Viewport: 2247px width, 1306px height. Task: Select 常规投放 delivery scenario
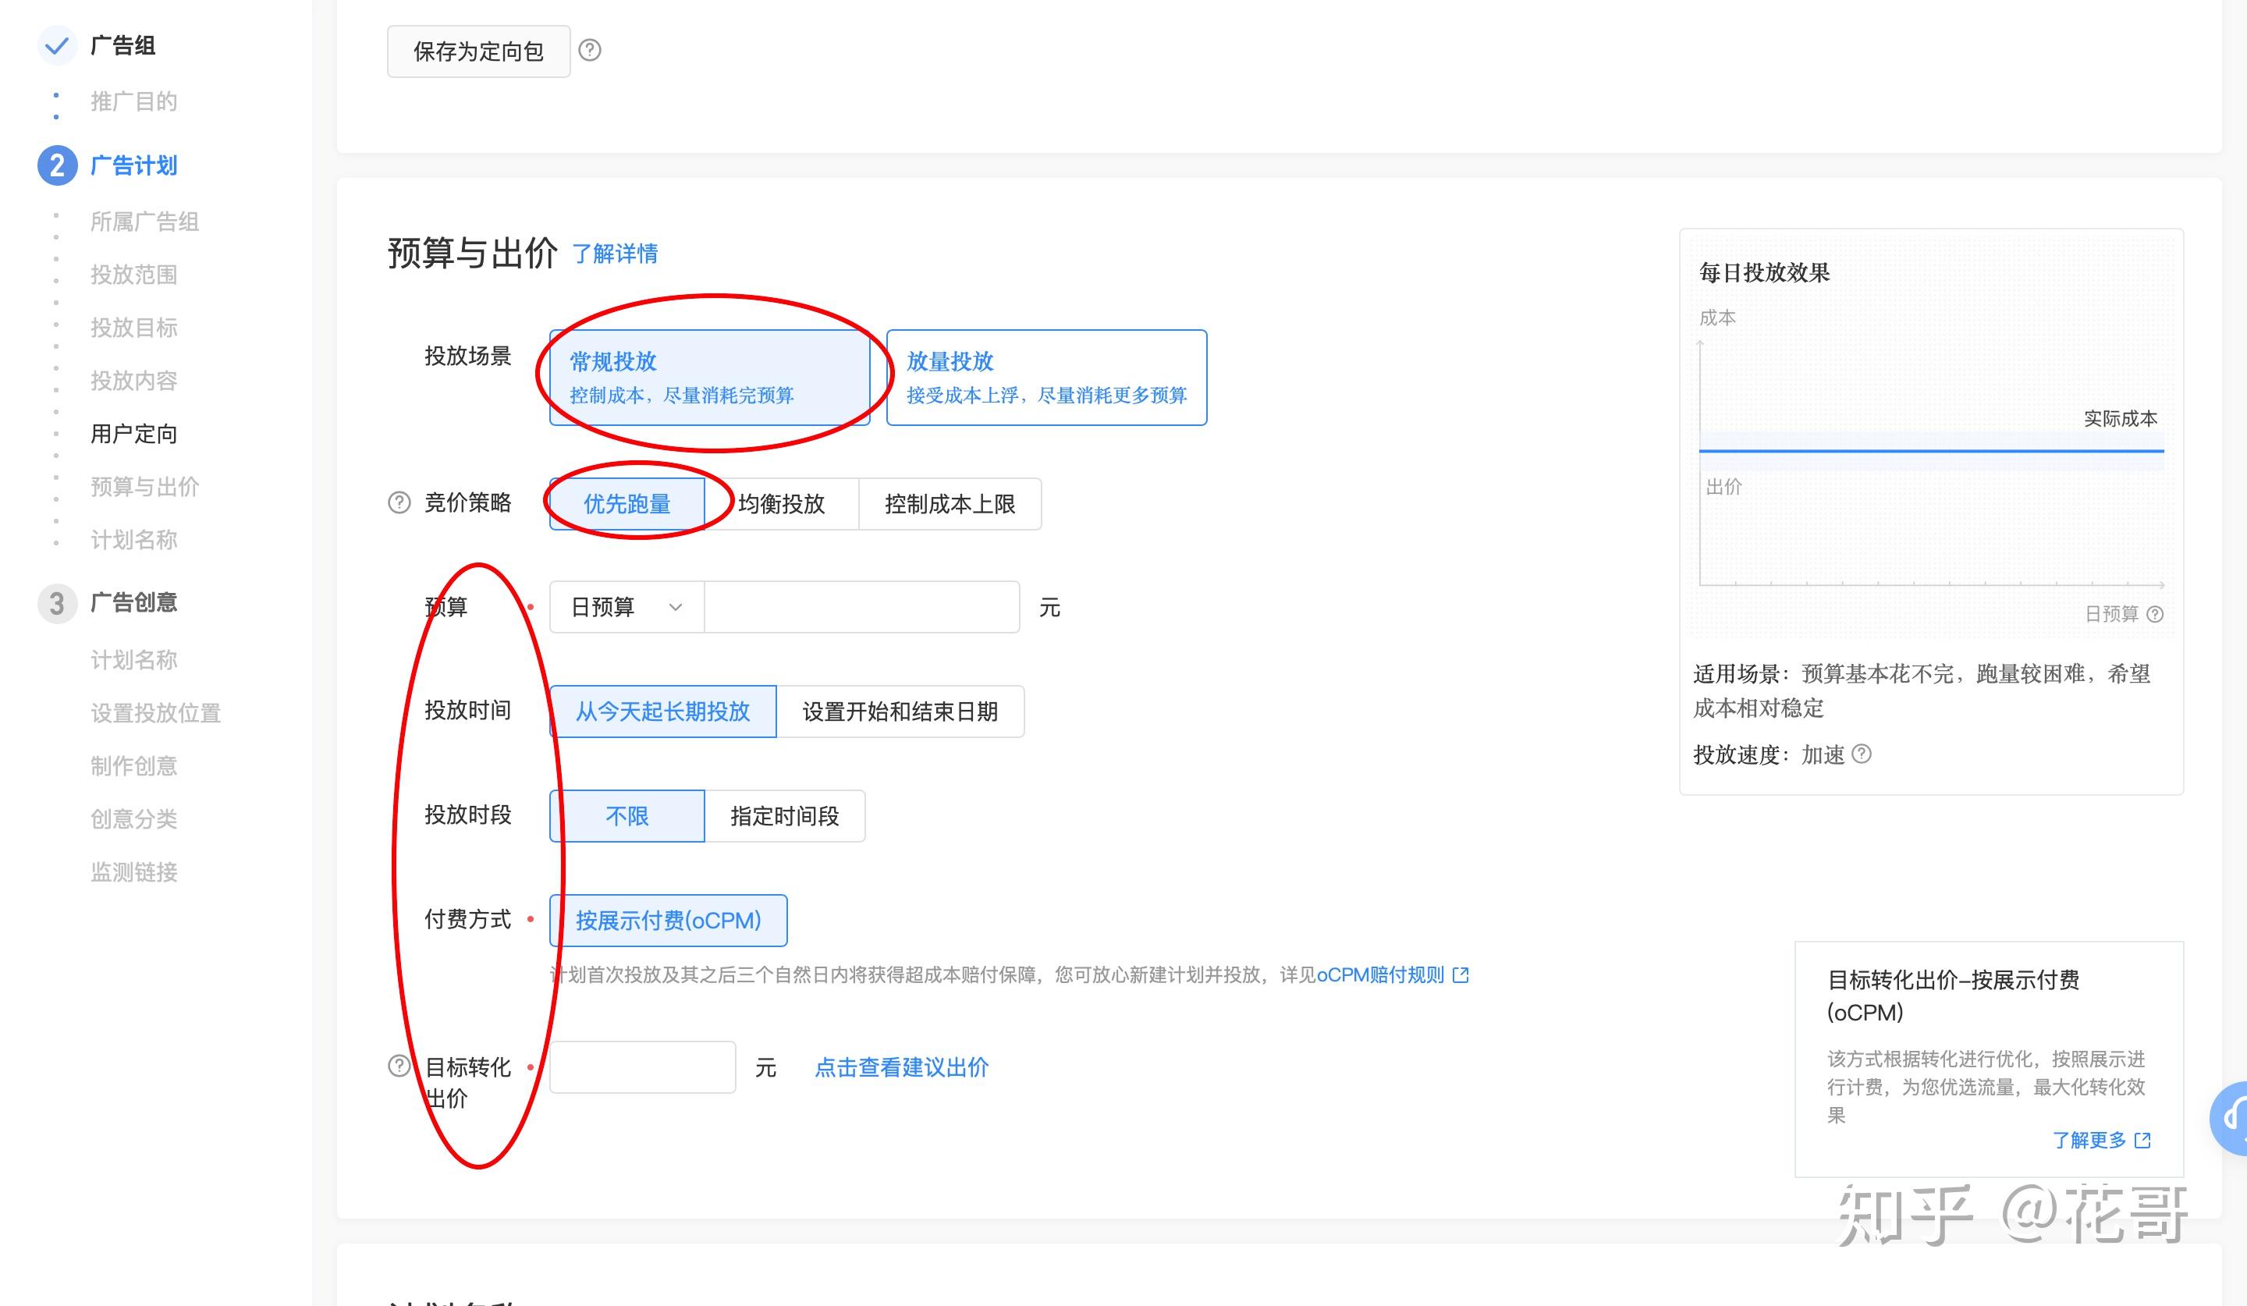pos(710,378)
